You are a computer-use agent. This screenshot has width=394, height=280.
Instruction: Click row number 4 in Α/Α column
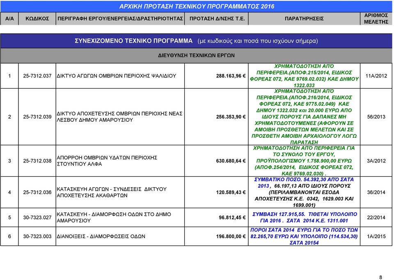tap(9, 192)
